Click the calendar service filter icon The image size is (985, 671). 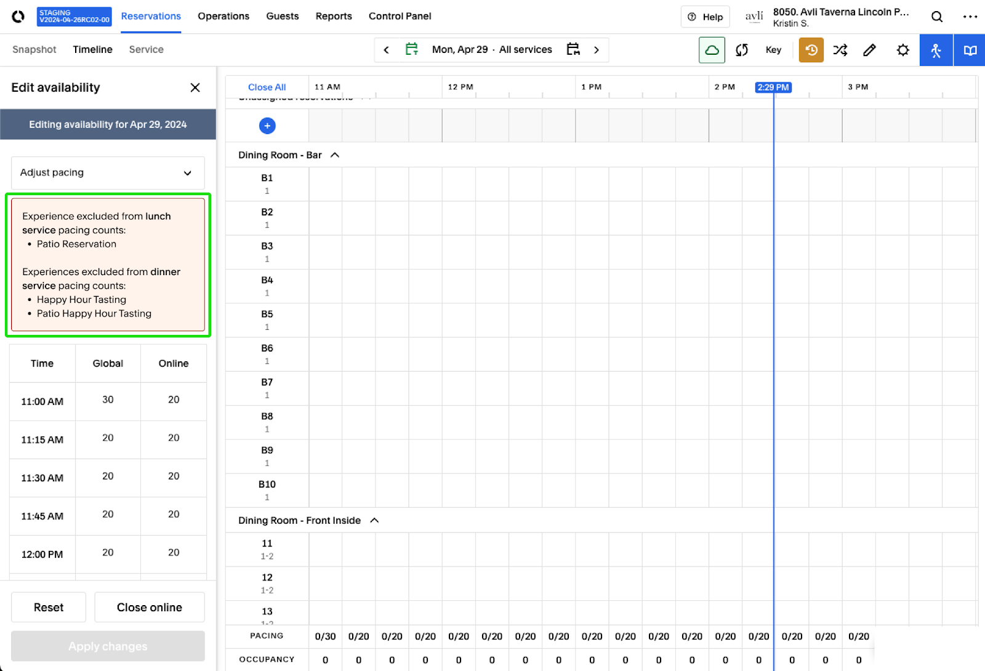573,49
